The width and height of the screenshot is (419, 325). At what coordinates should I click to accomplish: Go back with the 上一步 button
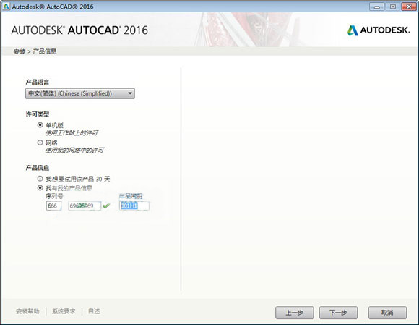point(295,313)
